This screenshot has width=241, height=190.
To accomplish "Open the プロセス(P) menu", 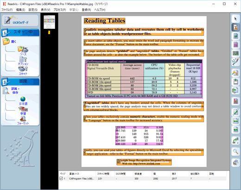I will pyautogui.click(x=60, y=10).
